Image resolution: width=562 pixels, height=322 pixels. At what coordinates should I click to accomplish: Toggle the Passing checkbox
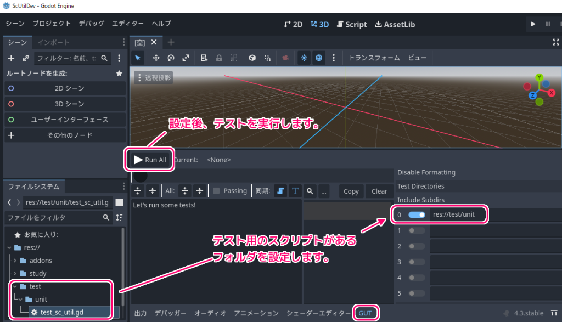point(216,191)
